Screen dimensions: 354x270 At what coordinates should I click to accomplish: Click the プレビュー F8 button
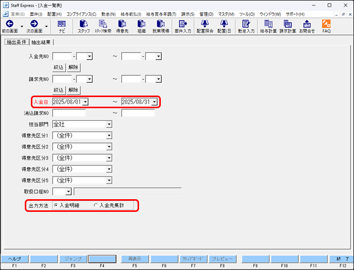tap(223, 259)
